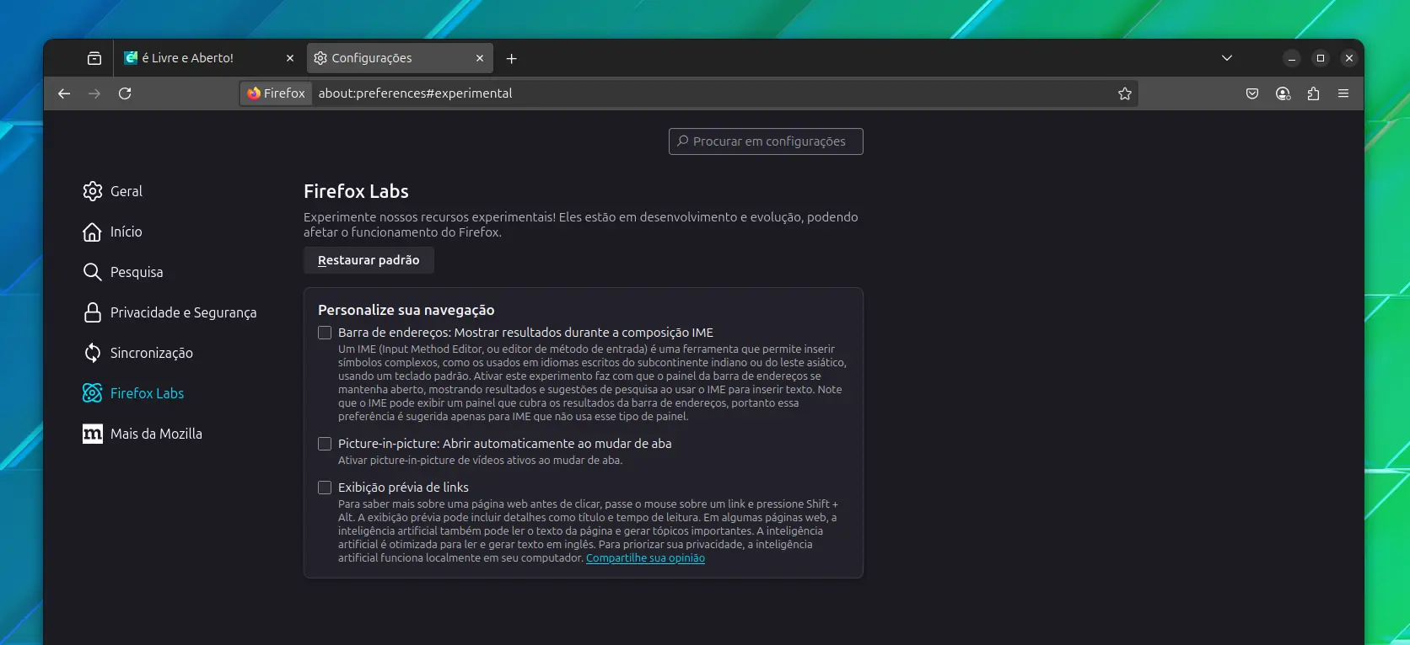Screen dimensions: 1410x645
Task: Enable Exibição prévia de links checkbox
Action: click(x=325, y=488)
